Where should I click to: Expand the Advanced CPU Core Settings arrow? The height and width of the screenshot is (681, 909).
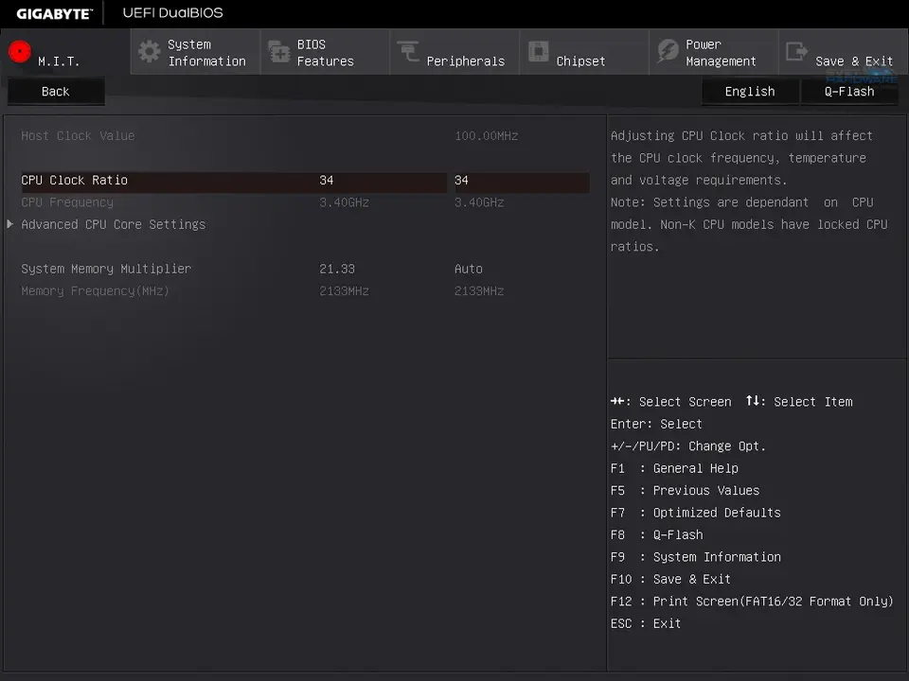(10, 224)
